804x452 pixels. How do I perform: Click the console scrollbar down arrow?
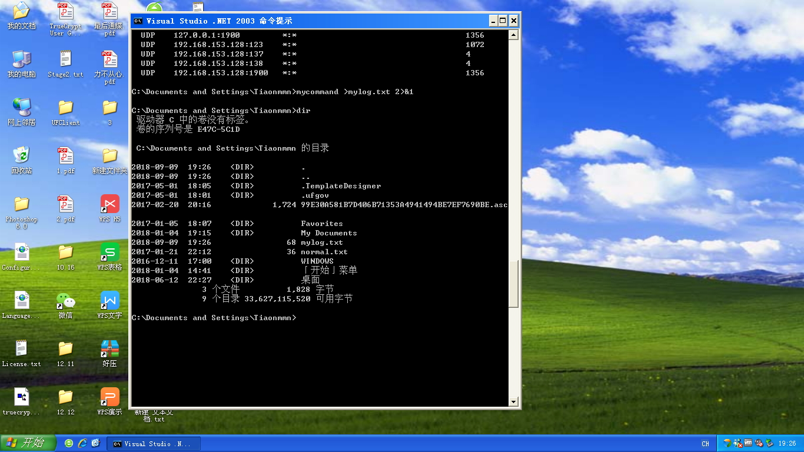(513, 402)
